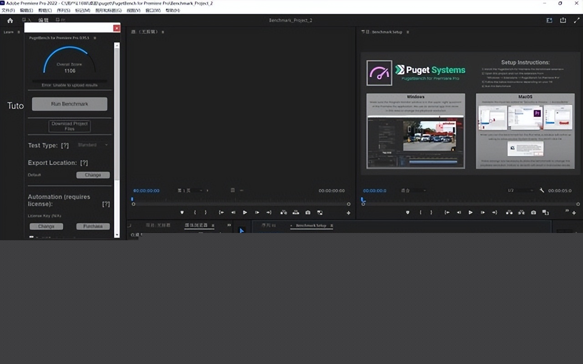Switch to the Benchmark Setup timeline tab
The height and width of the screenshot is (364, 583).
click(x=312, y=225)
